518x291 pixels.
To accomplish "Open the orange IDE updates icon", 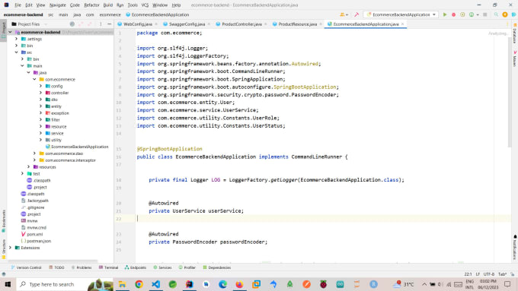I will click(505, 14).
